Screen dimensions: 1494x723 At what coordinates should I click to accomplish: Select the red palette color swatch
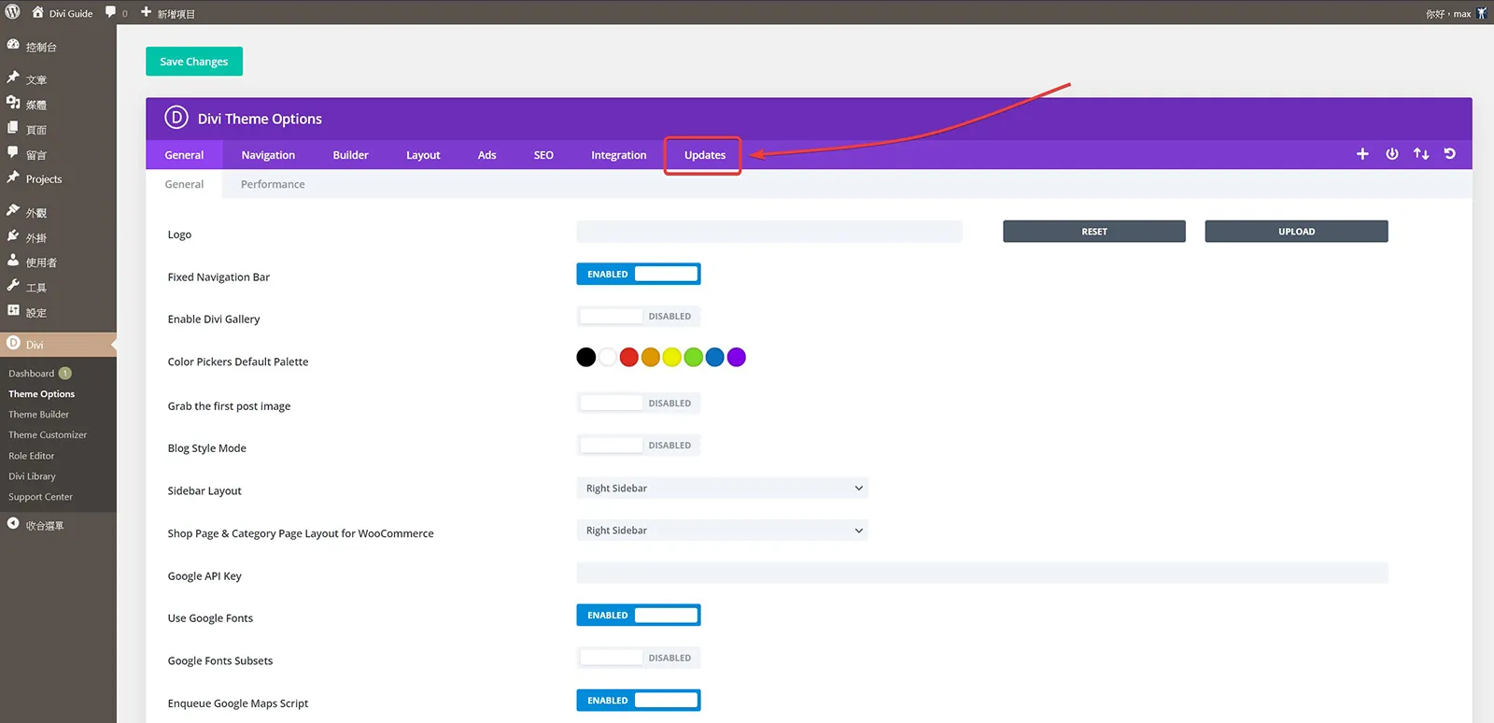point(629,357)
